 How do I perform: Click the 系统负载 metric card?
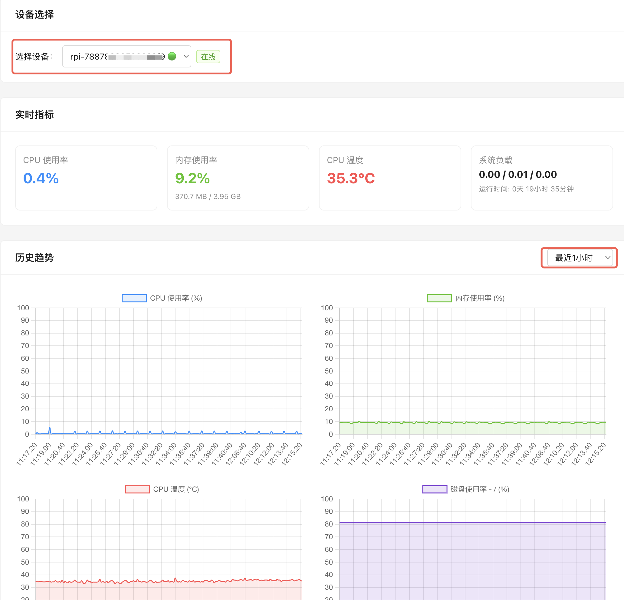[x=542, y=178]
